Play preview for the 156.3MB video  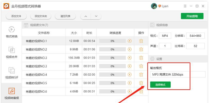[x=130, y=58]
